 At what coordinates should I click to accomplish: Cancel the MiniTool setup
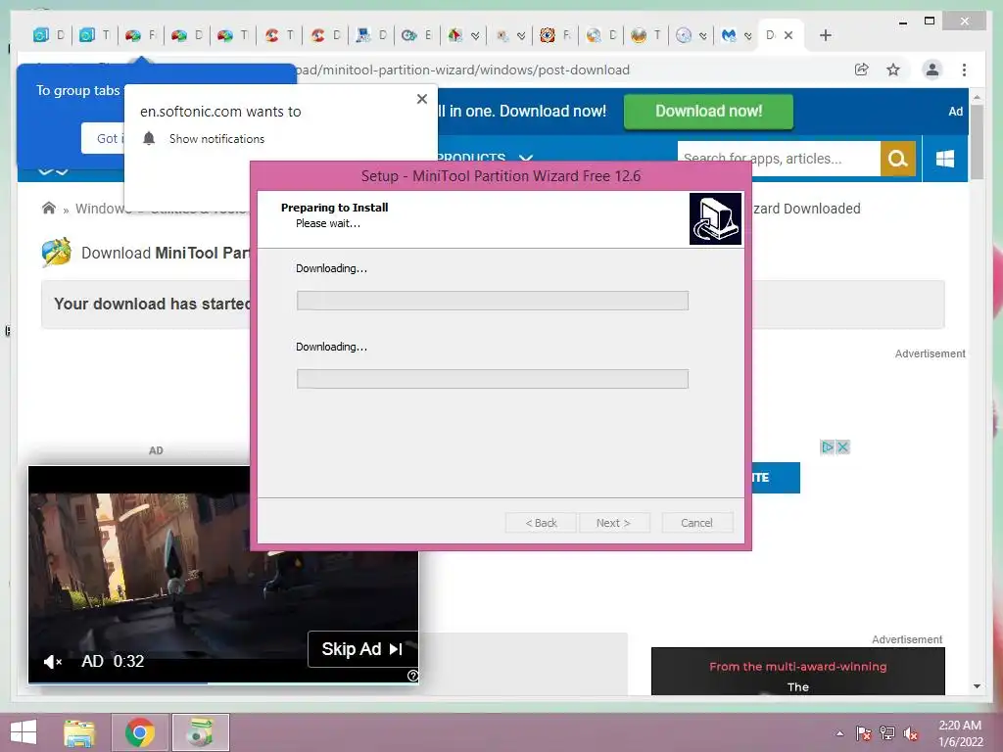pos(696,523)
